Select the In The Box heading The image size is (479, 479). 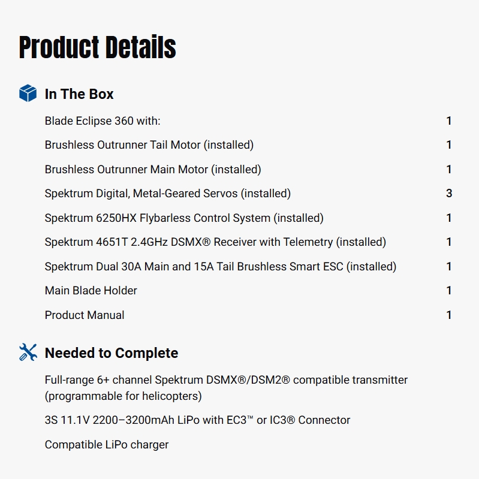79,94
